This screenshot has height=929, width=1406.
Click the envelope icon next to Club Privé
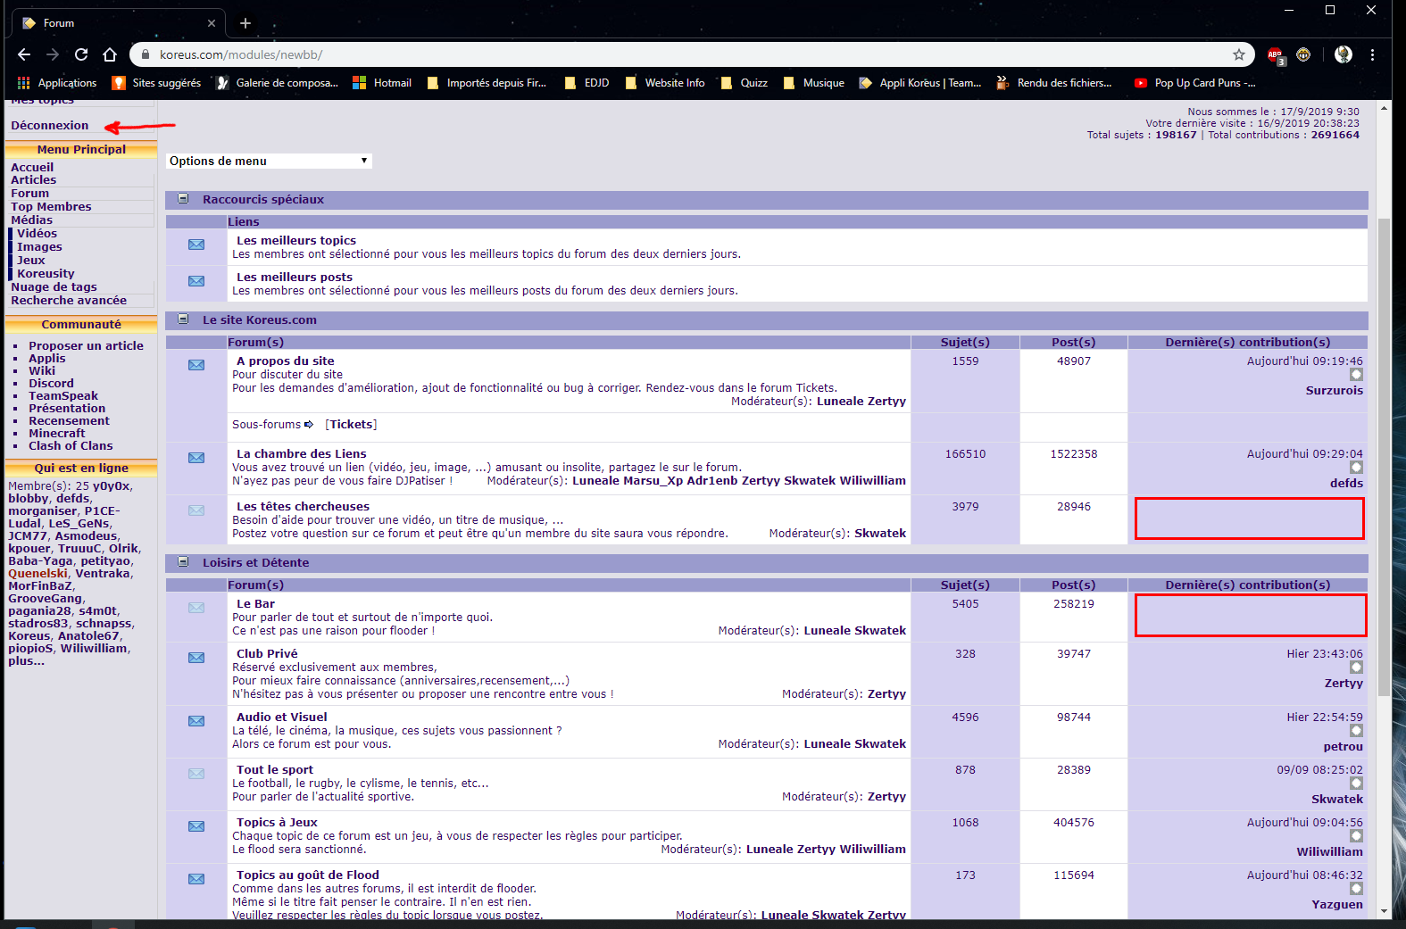[196, 658]
